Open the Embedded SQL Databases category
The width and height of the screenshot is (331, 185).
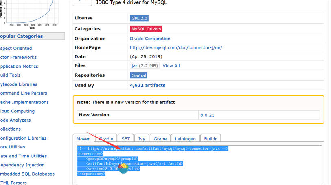click(27, 174)
